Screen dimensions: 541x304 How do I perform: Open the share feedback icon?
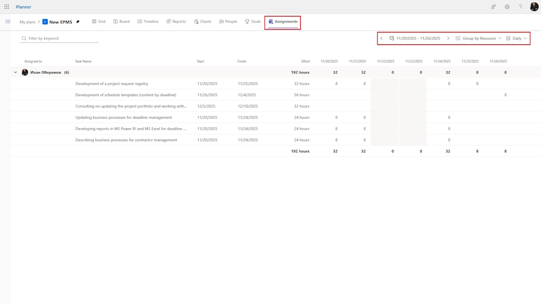(x=494, y=7)
